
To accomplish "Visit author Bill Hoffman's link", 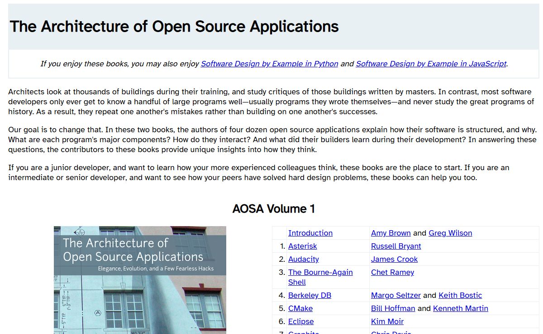I will click(393, 308).
